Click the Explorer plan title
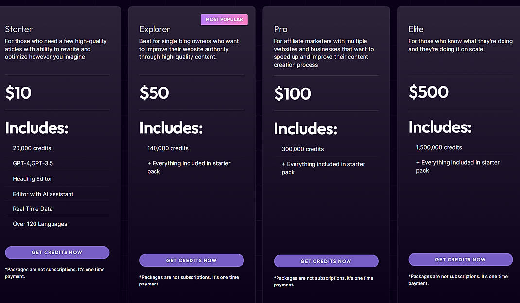This screenshot has width=520, height=303. tap(155, 29)
